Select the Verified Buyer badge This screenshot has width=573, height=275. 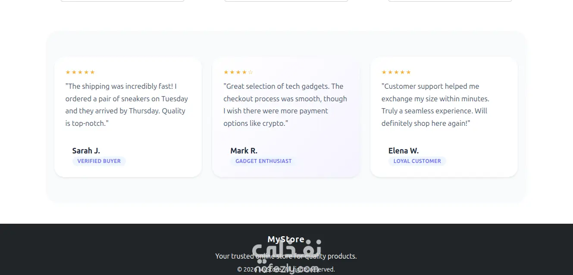pyautogui.click(x=99, y=161)
